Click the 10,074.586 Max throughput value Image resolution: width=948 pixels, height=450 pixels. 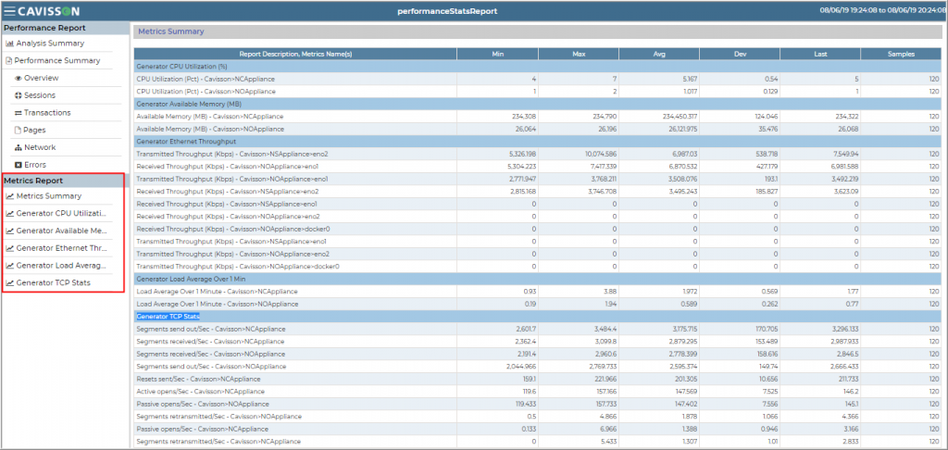click(x=601, y=154)
